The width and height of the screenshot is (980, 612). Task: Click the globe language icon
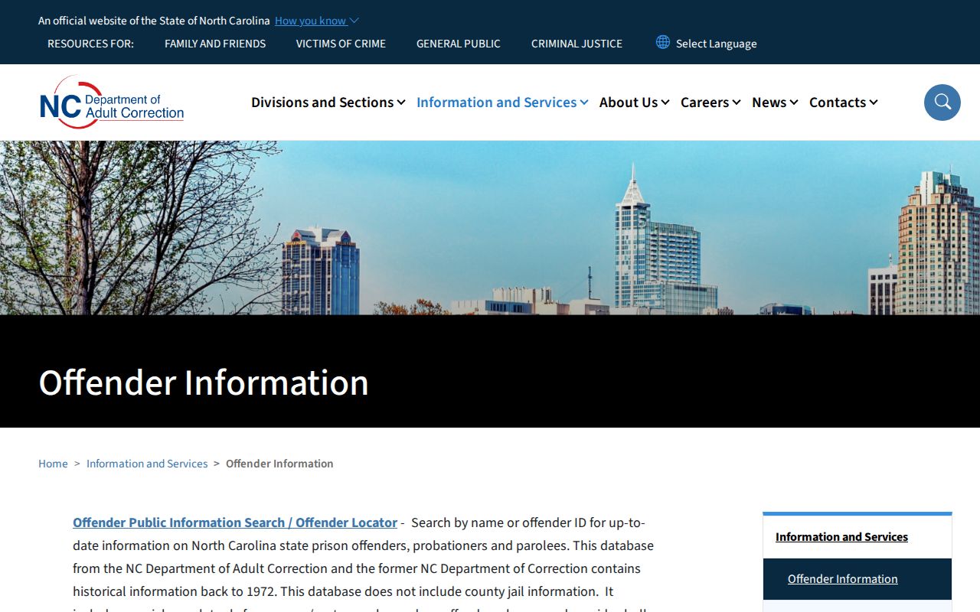click(663, 42)
